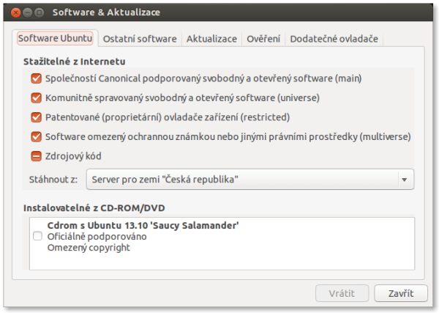This screenshot has width=439, height=313.
Task: Toggle the Zdrojový kód checkbox
Action: coord(36,156)
